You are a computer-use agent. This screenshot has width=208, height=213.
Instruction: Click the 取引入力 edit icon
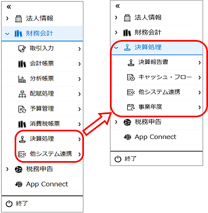tap(22, 49)
